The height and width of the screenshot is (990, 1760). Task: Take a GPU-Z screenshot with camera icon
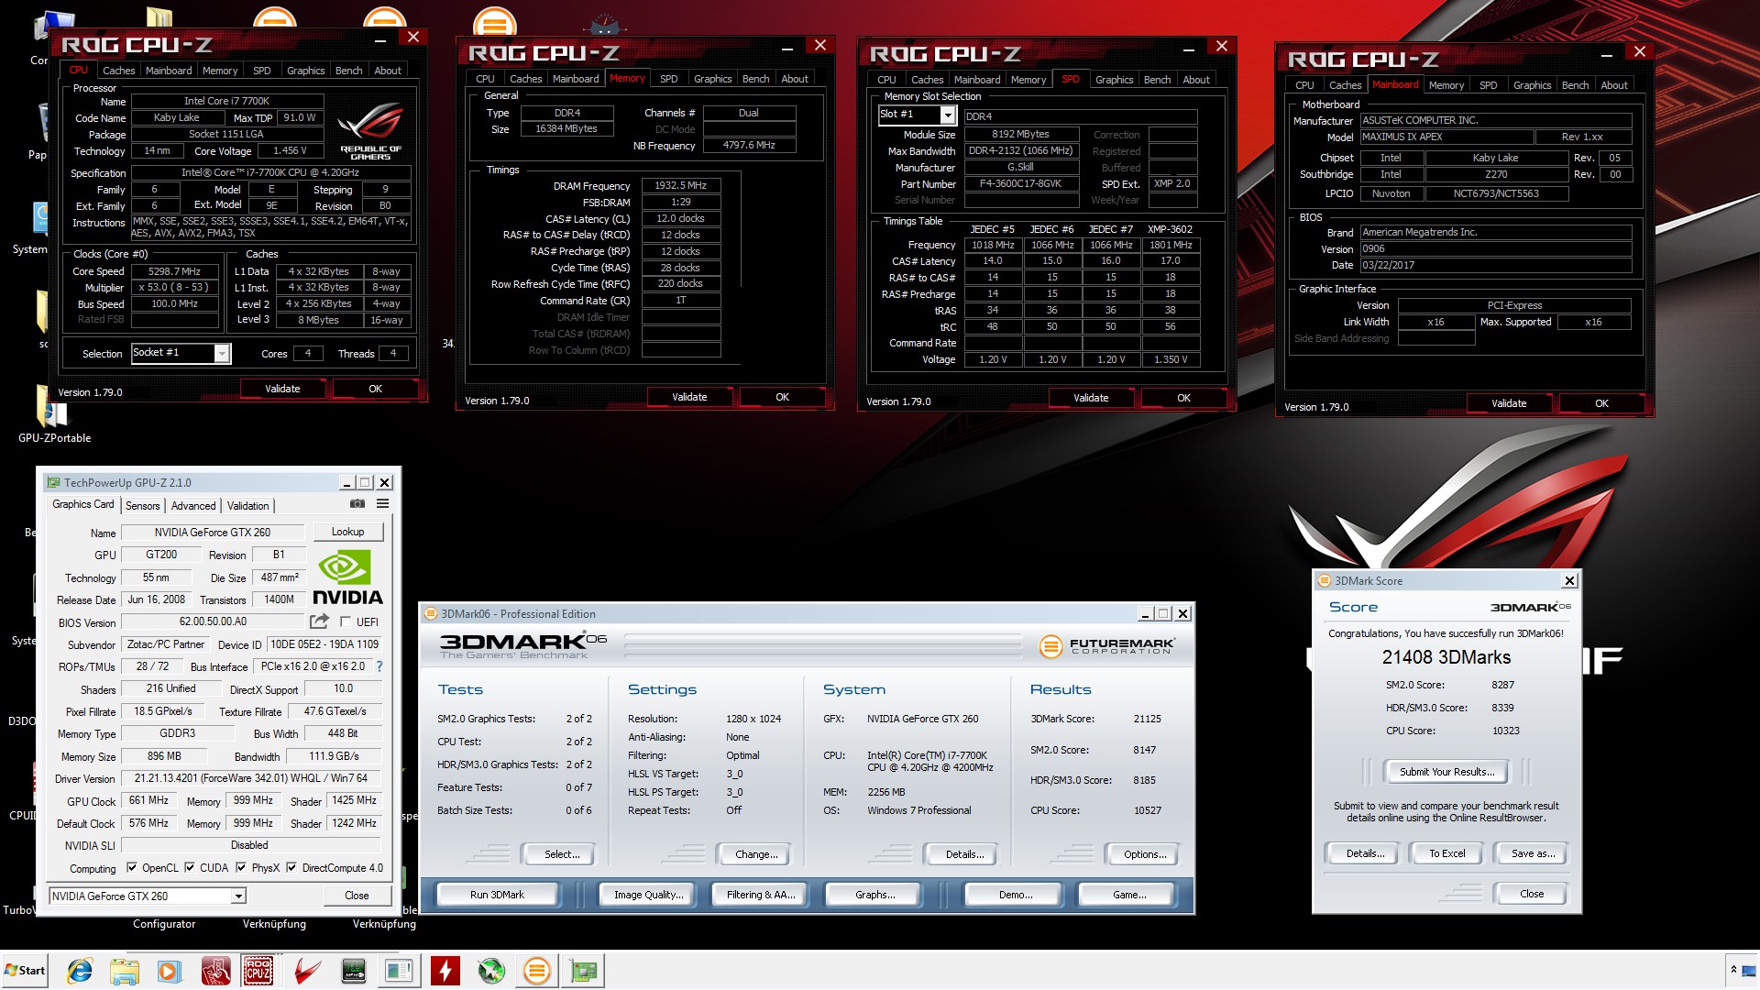(357, 504)
